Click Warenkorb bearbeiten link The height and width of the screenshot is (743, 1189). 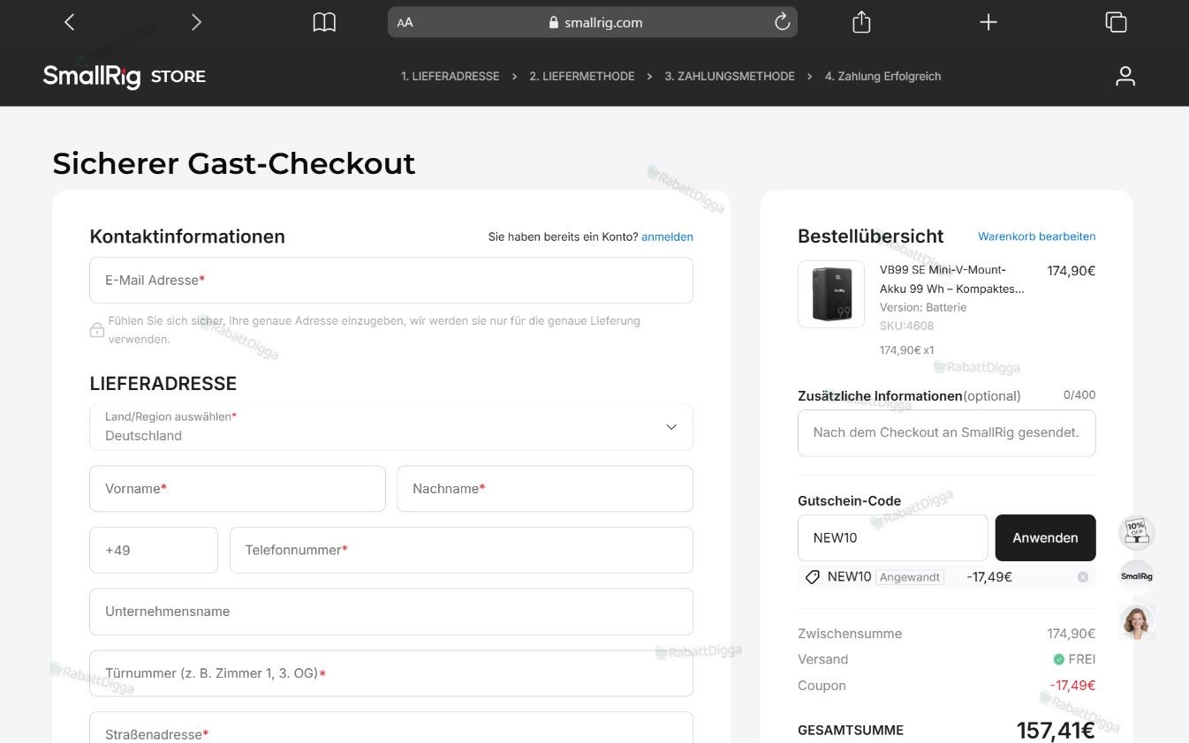coord(1036,236)
